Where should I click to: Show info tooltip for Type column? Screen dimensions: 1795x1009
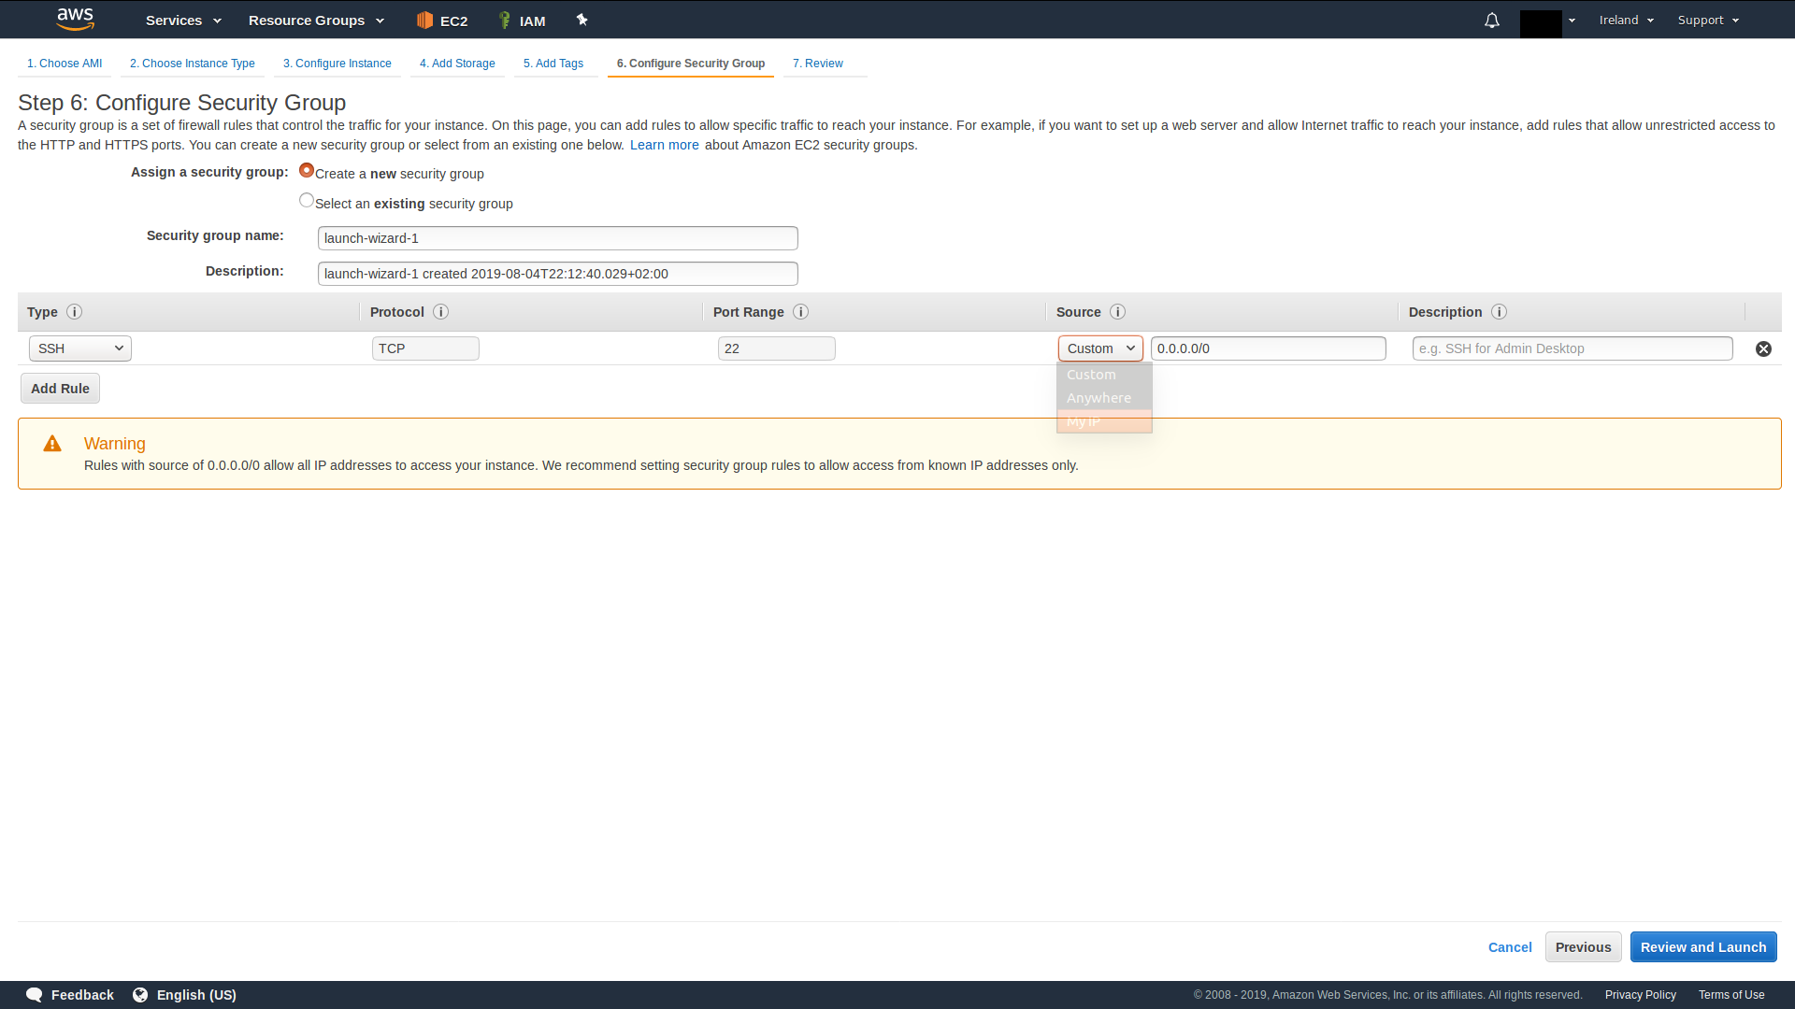75,312
